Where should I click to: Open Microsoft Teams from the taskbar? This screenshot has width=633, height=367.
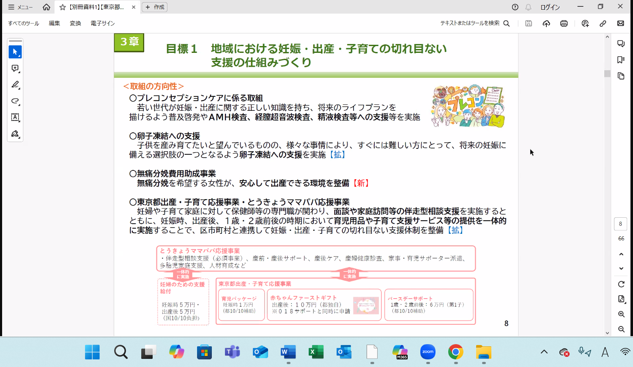(232, 352)
